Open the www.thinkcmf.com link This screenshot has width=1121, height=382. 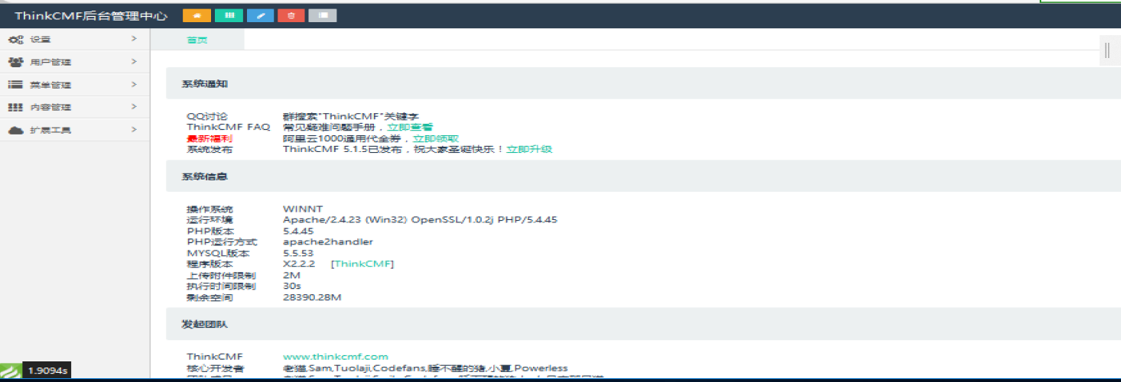click(x=336, y=356)
